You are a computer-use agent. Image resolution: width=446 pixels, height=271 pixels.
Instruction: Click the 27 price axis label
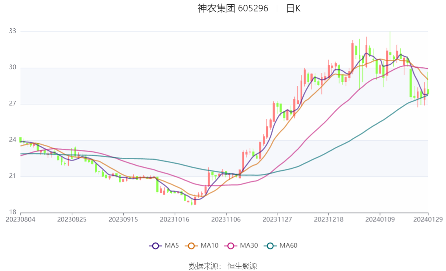pos(13,103)
